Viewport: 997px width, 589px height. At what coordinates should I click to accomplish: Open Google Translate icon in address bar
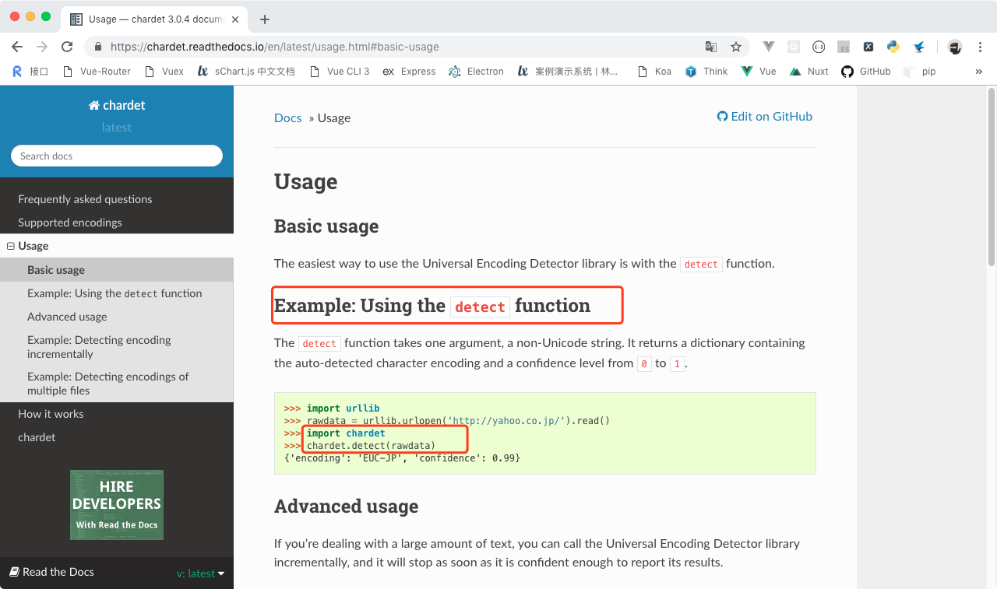pos(711,47)
